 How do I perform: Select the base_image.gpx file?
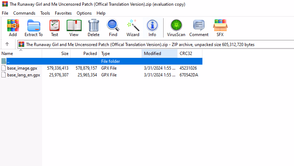coord(22,68)
